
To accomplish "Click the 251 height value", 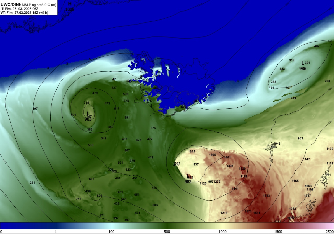I will click(x=32, y=183).
